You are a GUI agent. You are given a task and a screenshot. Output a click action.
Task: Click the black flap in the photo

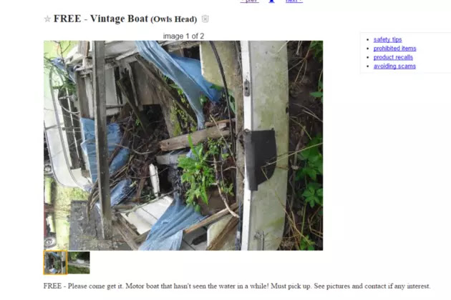click(260, 159)
